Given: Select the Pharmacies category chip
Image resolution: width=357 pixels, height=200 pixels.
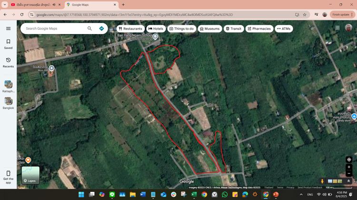Looking at the screenshot, I should coord(259,28).
